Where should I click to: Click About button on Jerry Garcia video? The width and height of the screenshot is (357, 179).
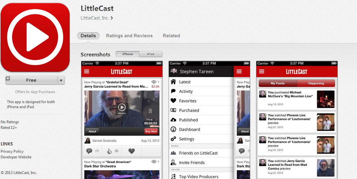92,131
